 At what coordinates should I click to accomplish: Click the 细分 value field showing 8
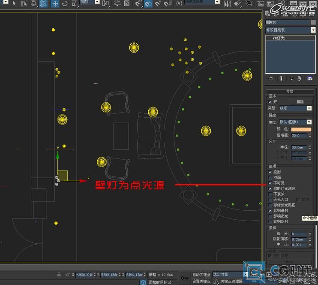click(300, 234)
